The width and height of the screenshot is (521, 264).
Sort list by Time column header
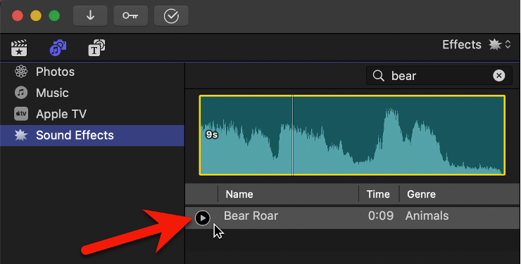tap(379, 194)
